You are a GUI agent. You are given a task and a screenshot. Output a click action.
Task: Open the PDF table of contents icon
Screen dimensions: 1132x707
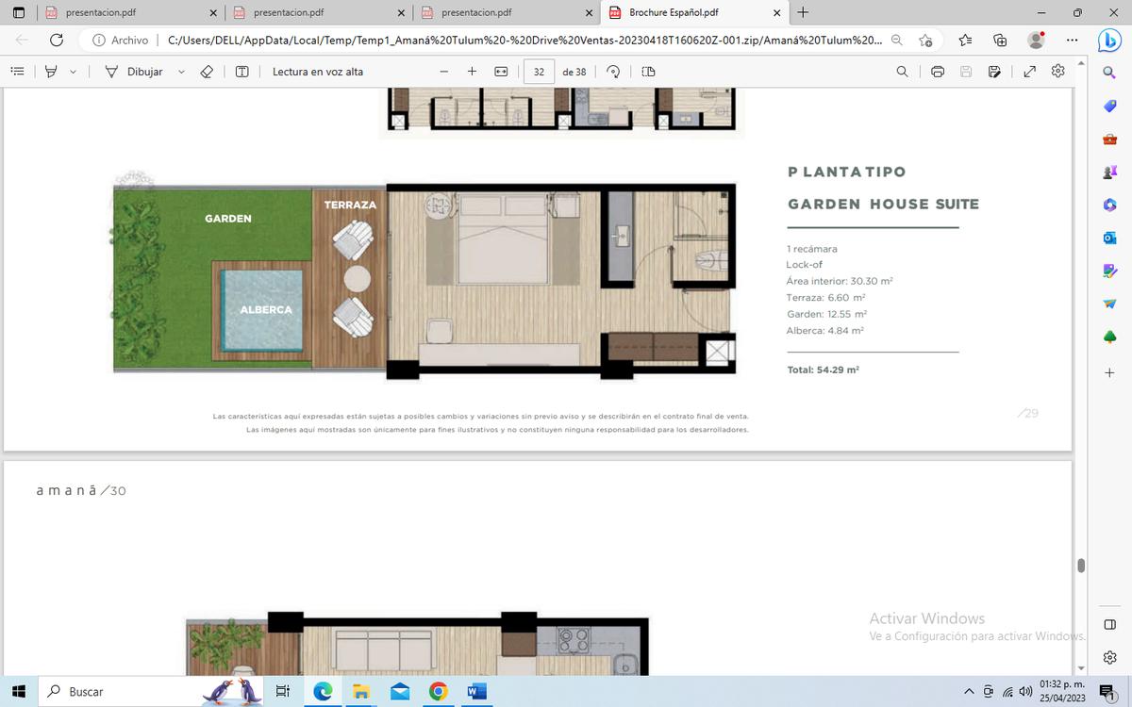[17, 72]
